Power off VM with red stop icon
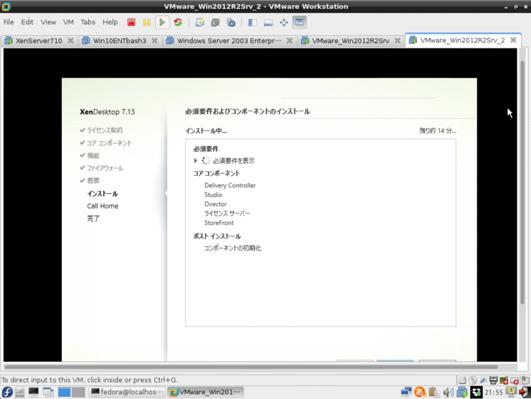Image resolution: width=531 pixels, height=399 pixels. click(131, 22)
